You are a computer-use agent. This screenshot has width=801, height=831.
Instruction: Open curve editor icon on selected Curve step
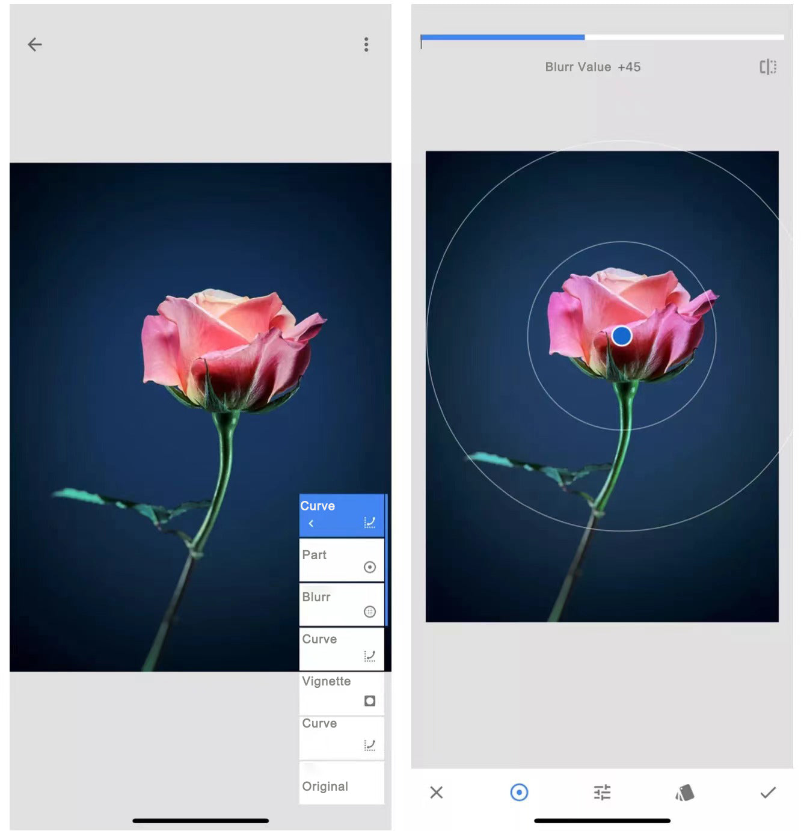tap(370, 523)
